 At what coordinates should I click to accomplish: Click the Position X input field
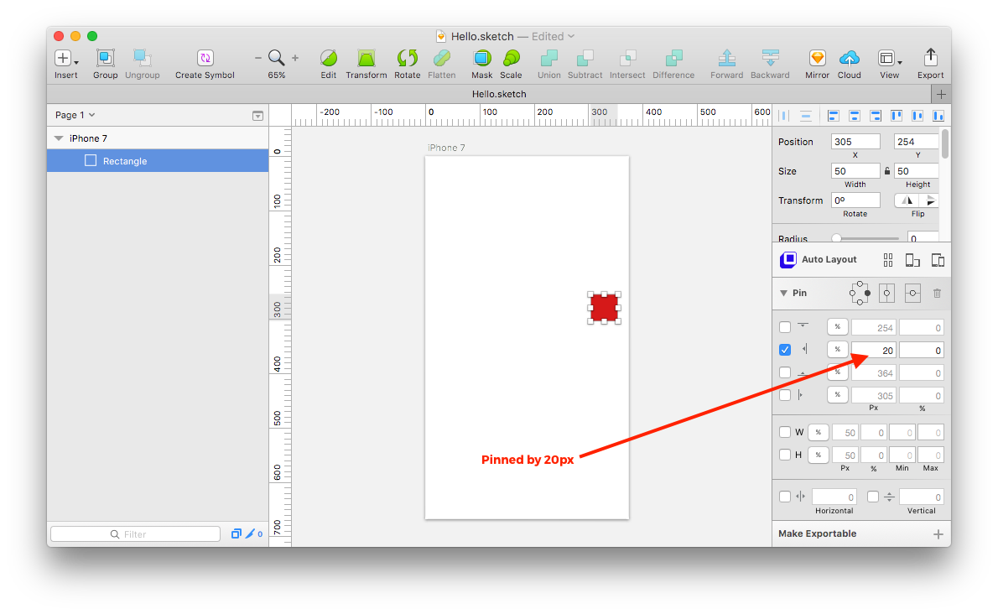855,142
